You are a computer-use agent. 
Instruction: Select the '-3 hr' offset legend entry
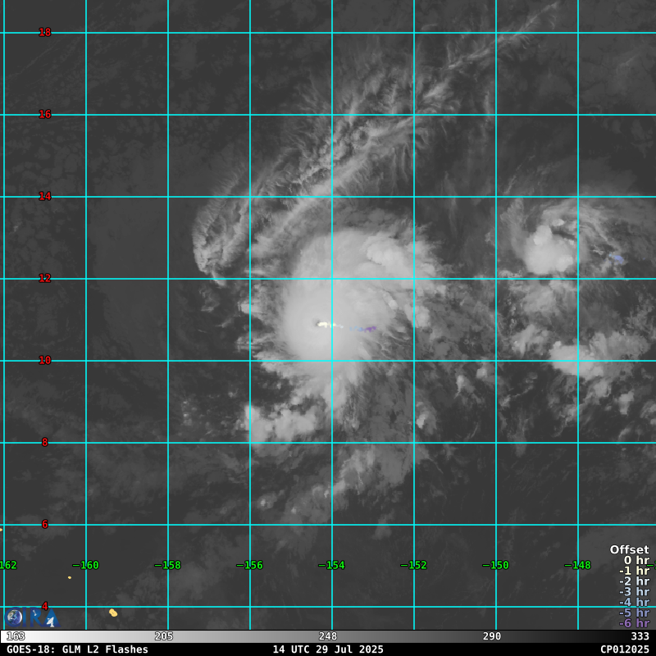point(633,591)
